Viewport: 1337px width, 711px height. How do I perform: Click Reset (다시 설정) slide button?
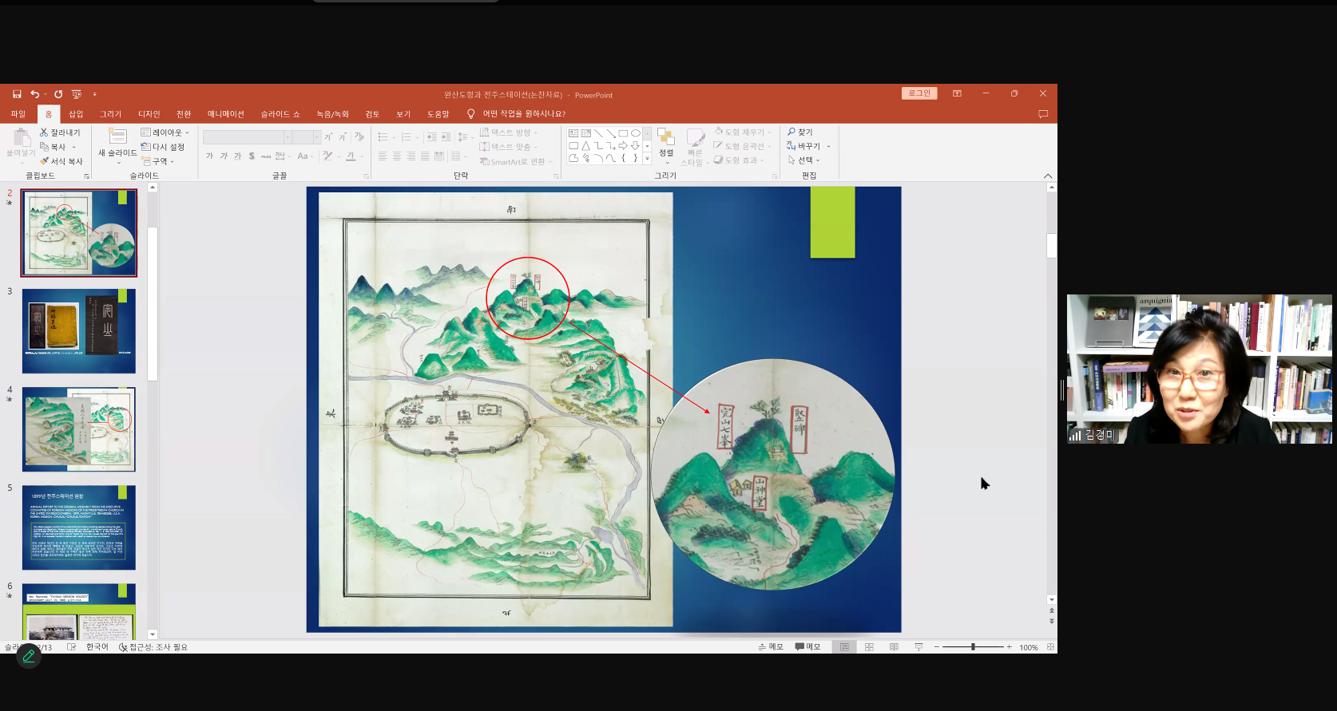[x=163, y=147]
